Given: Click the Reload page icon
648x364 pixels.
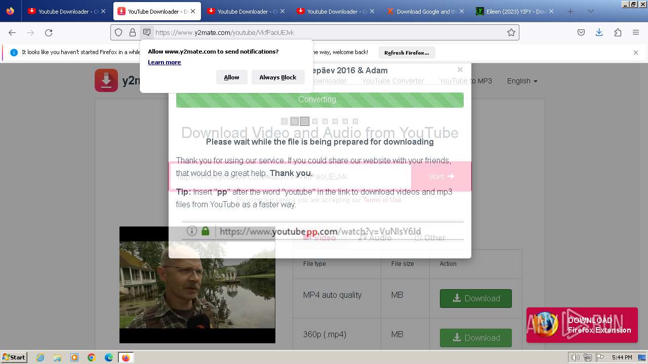Looking at the screenshot, I should [x=49, y=32].
